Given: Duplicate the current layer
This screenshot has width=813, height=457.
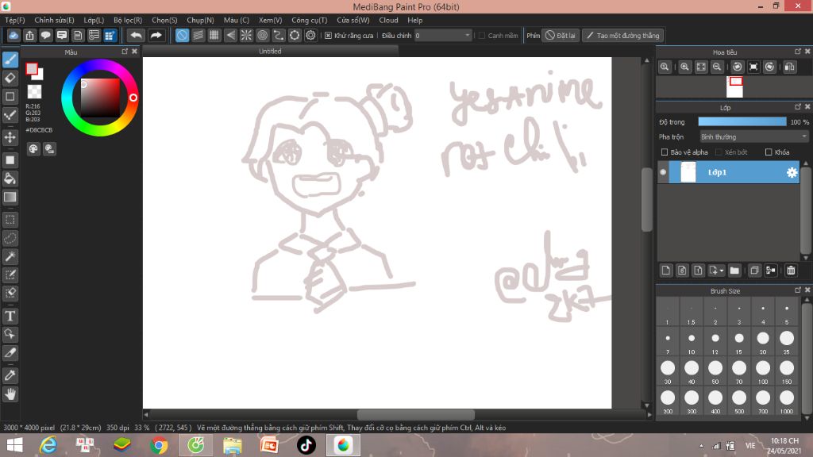Looking at the screenshot, I should pyautogui.click(x=754, y=271).
